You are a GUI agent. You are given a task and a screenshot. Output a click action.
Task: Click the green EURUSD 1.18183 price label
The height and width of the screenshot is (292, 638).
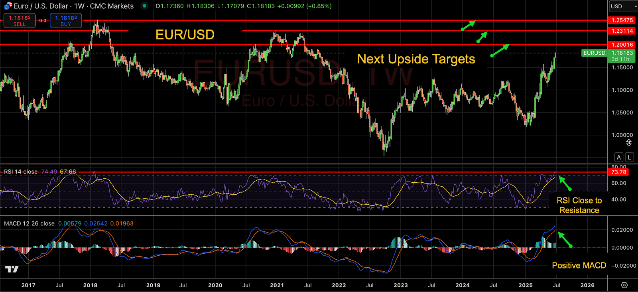(x=608, y=56)
